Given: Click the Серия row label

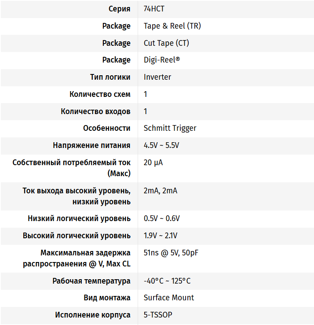Looking at the screenshot, I should (x=119, y=9).
